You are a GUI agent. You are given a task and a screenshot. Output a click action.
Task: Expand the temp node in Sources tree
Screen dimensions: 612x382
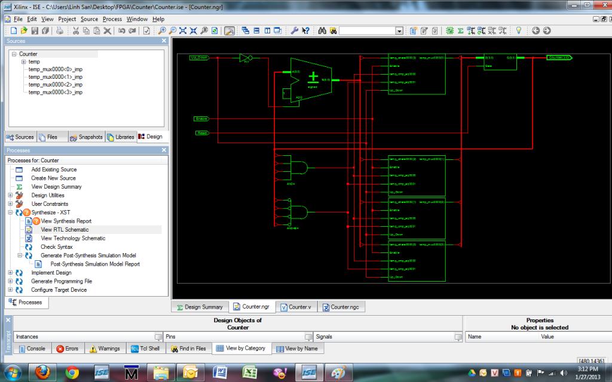pos(23,62)
